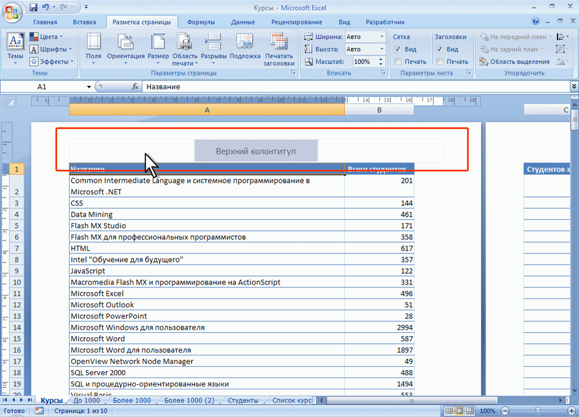The width and height of the screenshot is (579, 417).
Task: Open Excel help question mark icon
Action: coord(535,22)
